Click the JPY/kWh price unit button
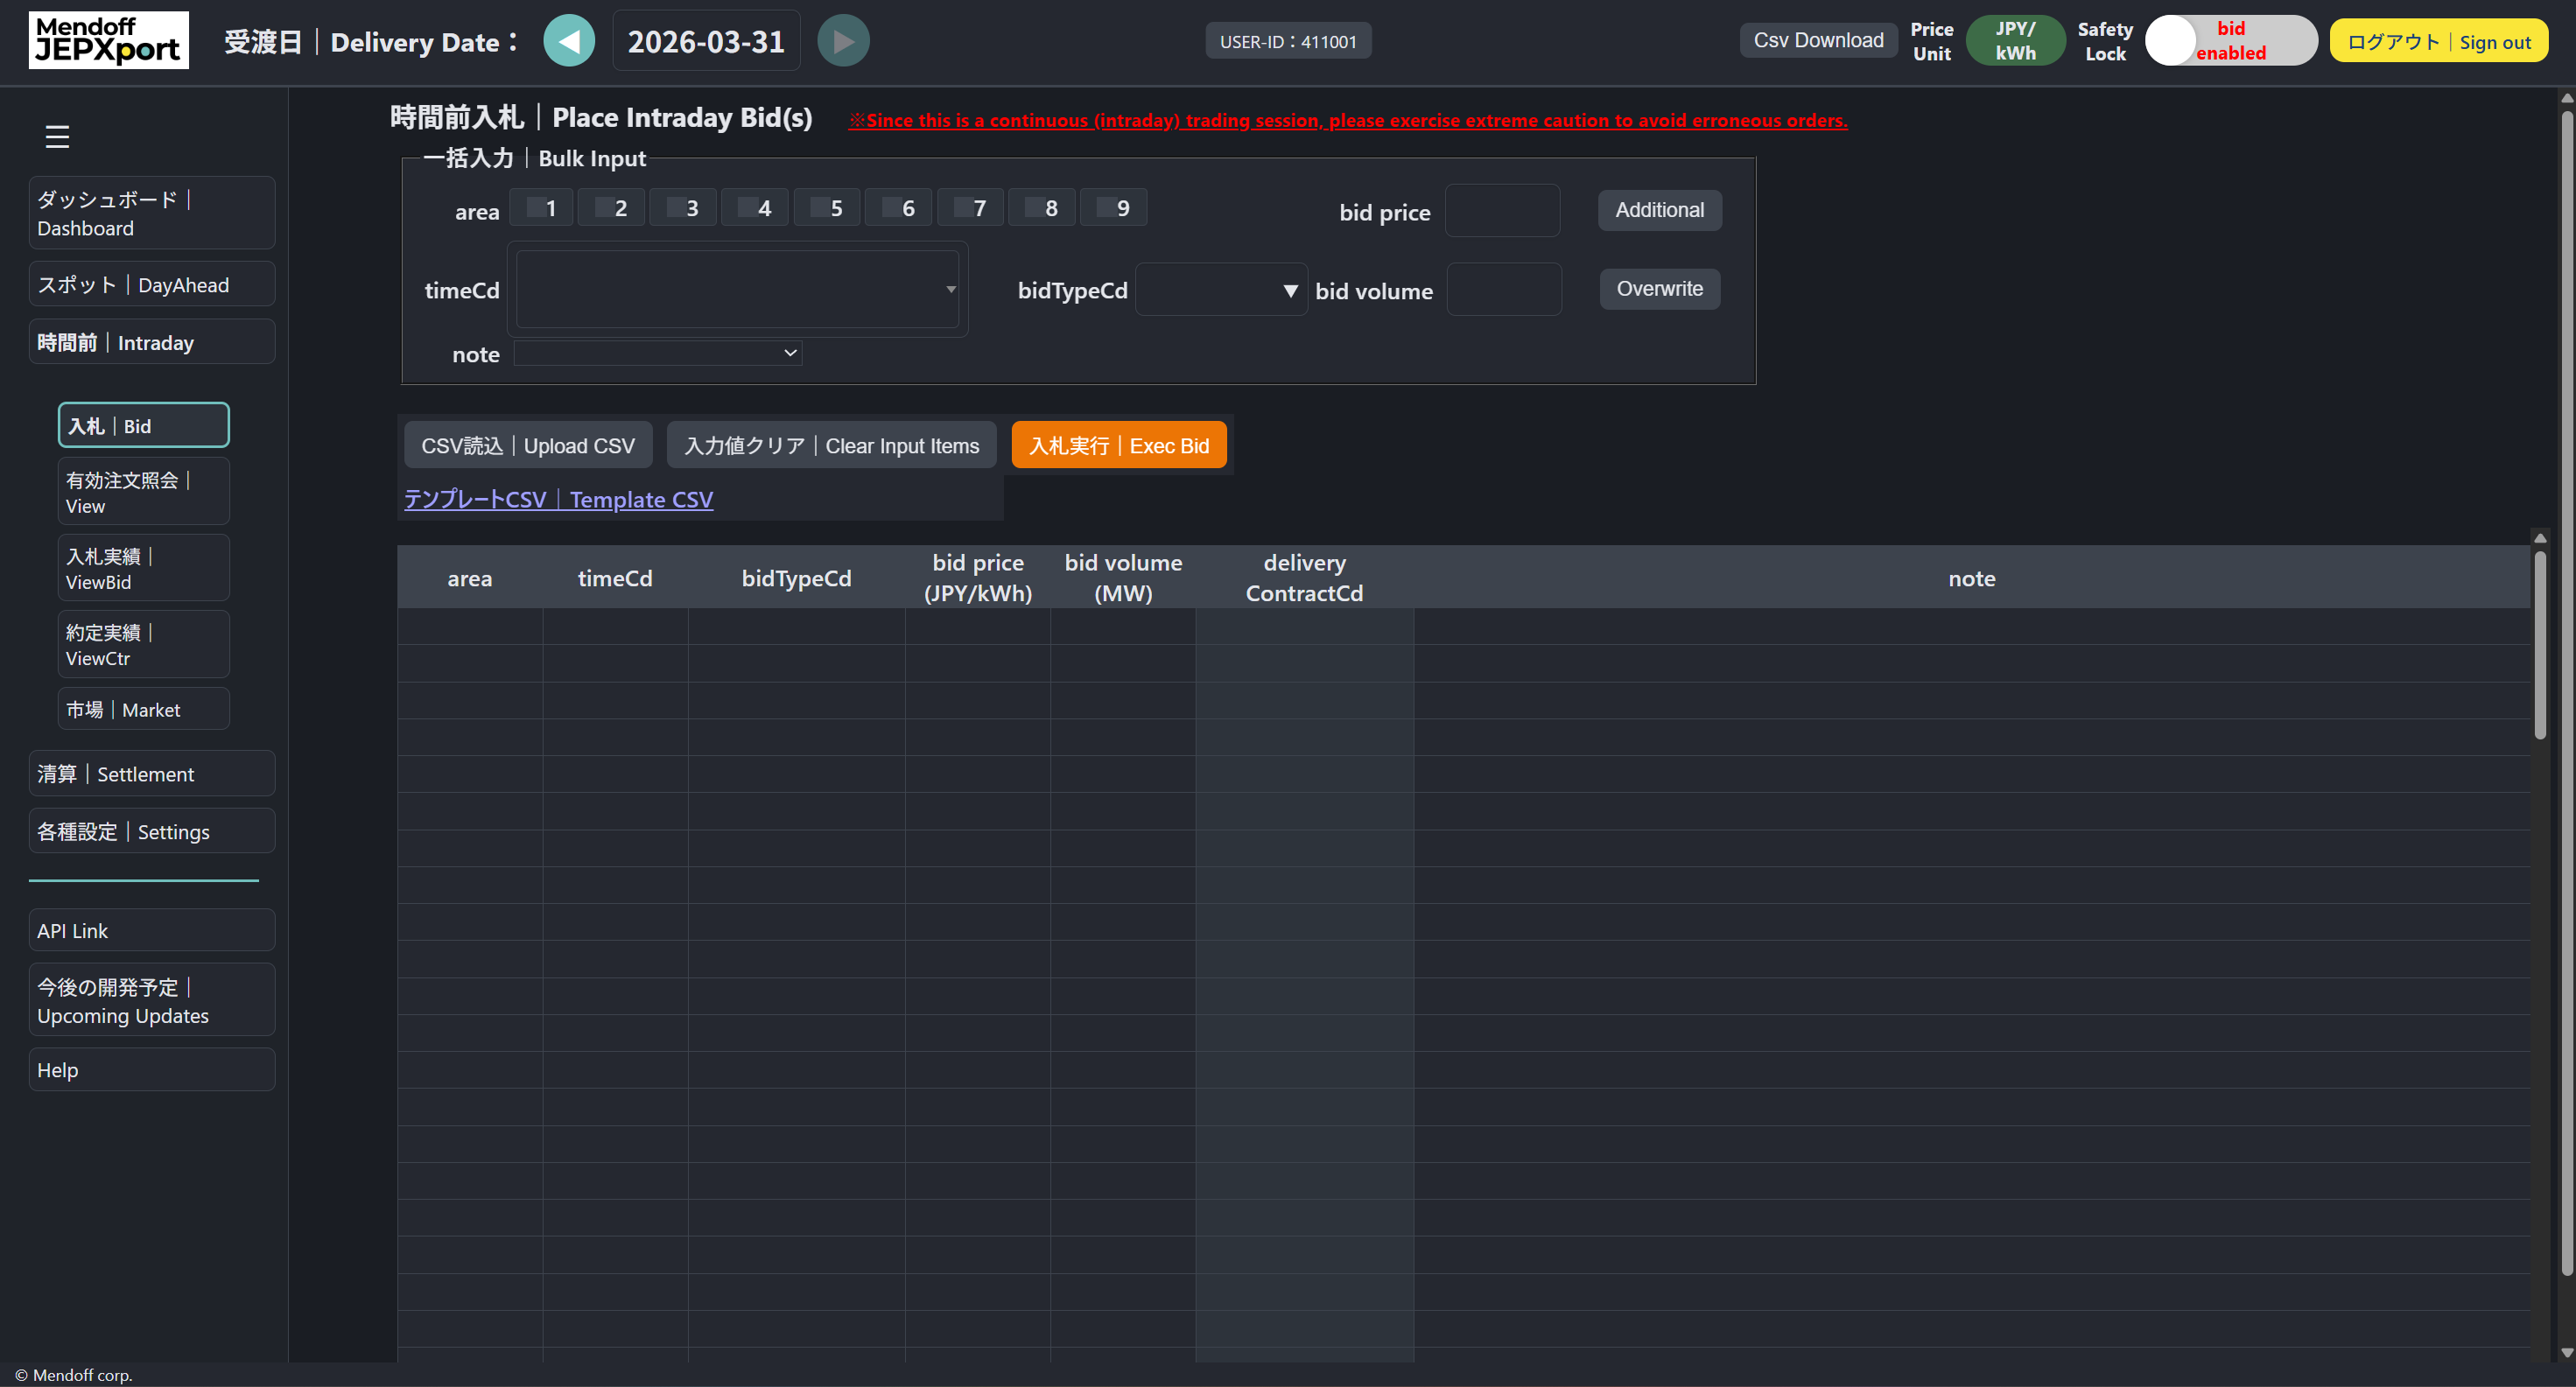The image size is (2576, 1387). (x=2015, y=40)
